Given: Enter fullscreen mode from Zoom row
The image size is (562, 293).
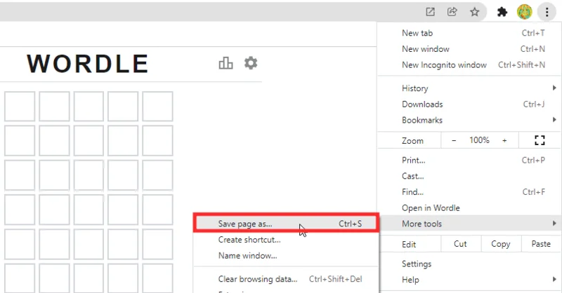Looking at the screenshot, I should (x=540, y=140).
